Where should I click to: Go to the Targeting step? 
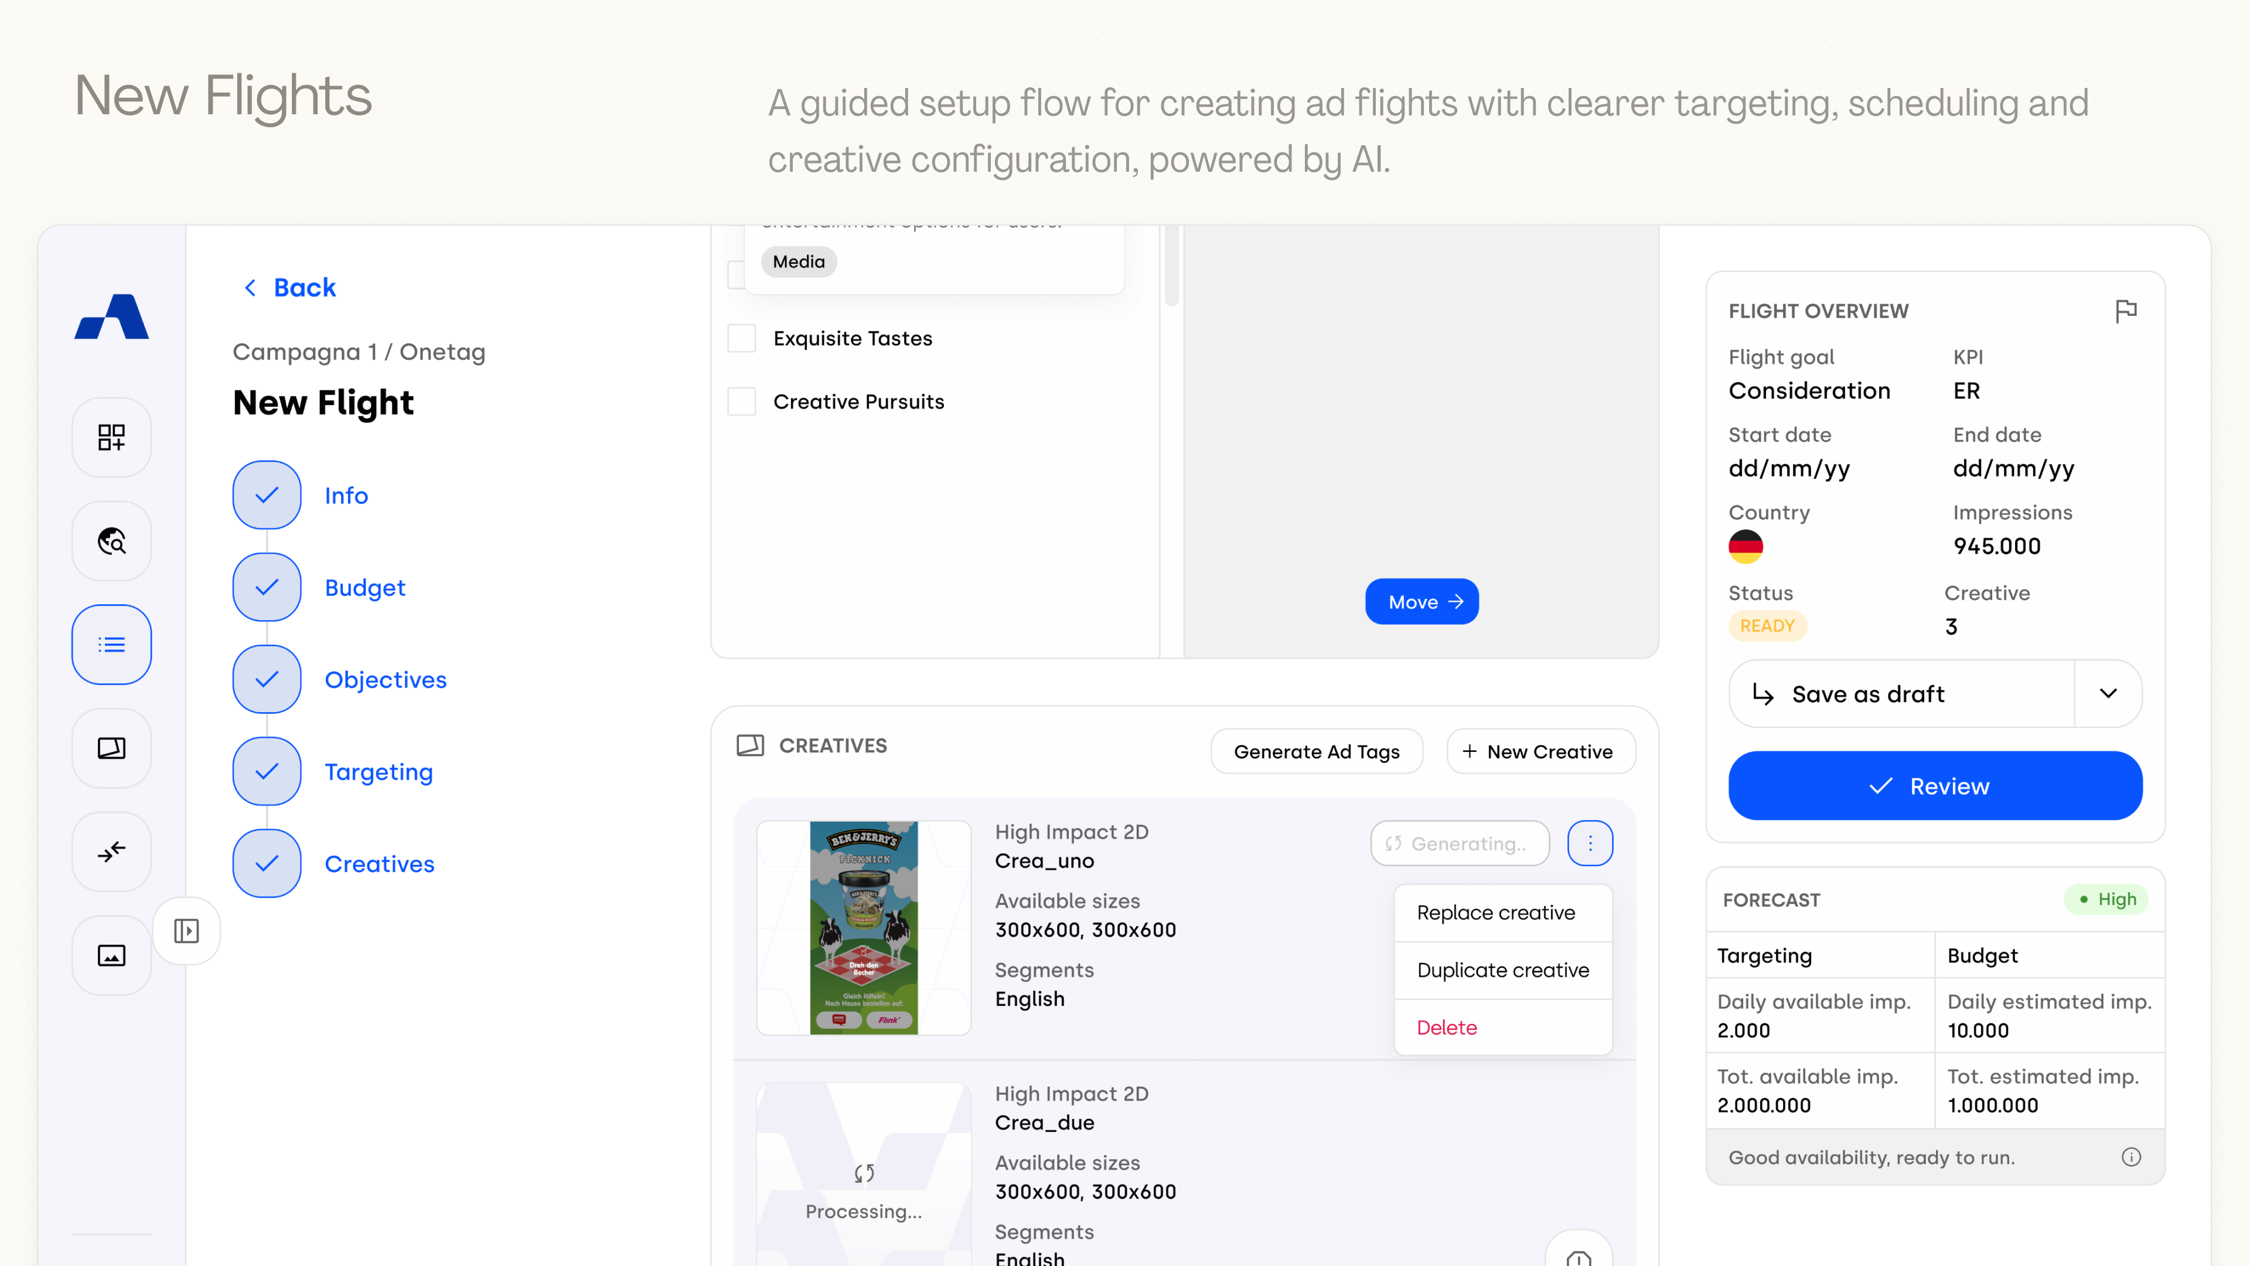(x=379, y=771)
